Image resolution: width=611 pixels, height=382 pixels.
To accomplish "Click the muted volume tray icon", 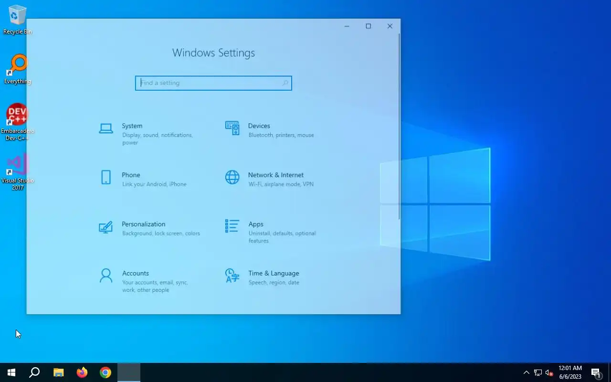I will pos(549,372).
